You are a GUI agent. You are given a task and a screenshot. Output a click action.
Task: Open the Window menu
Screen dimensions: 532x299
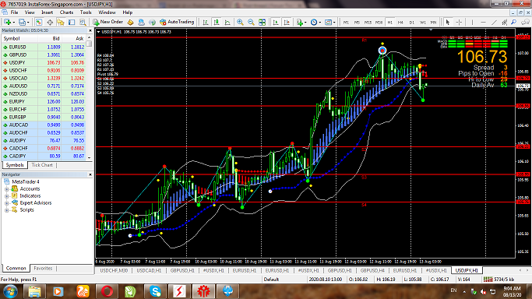click(x=107, y=12)
